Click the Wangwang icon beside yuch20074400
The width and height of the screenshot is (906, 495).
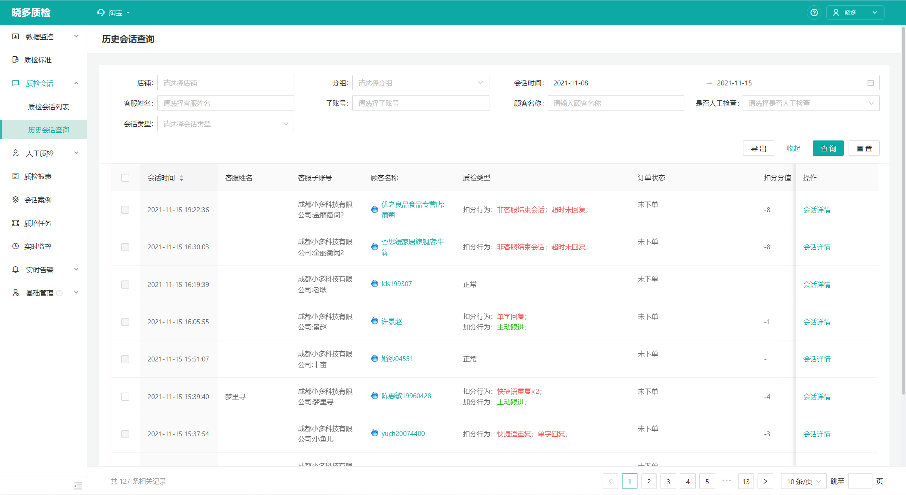coord(375,433)
